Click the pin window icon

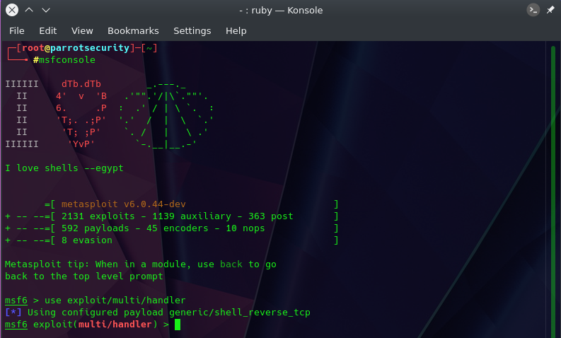[x=550, y=10]
